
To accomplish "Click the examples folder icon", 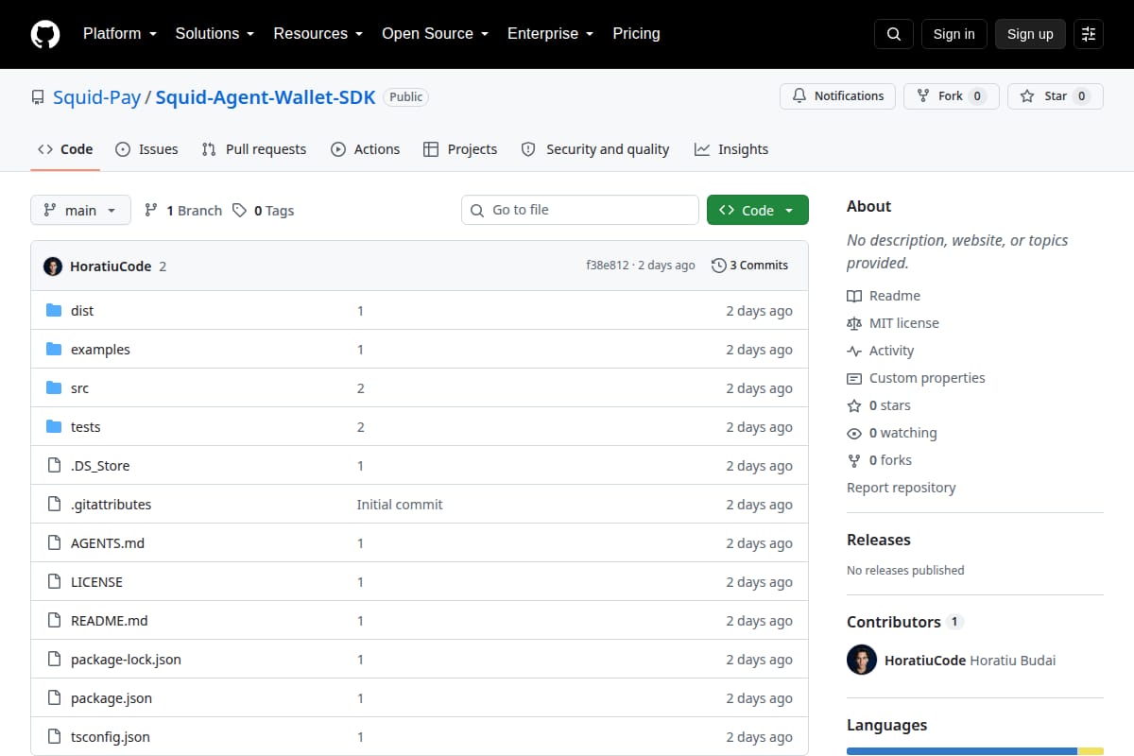I will tap(54, 350).
